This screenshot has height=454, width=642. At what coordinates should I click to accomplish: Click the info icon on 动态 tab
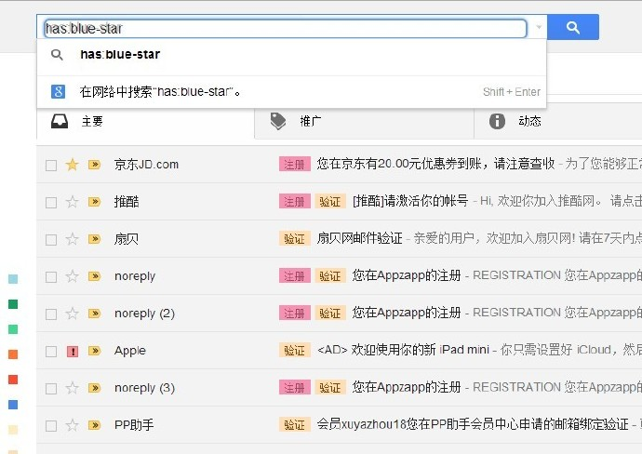[497, 121]
